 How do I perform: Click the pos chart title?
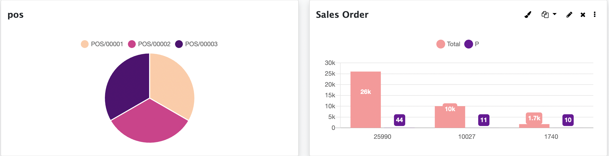[15, 15]
